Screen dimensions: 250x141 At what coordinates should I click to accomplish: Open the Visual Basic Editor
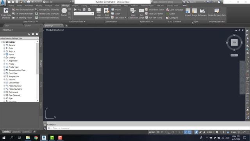tap(155, 9)
